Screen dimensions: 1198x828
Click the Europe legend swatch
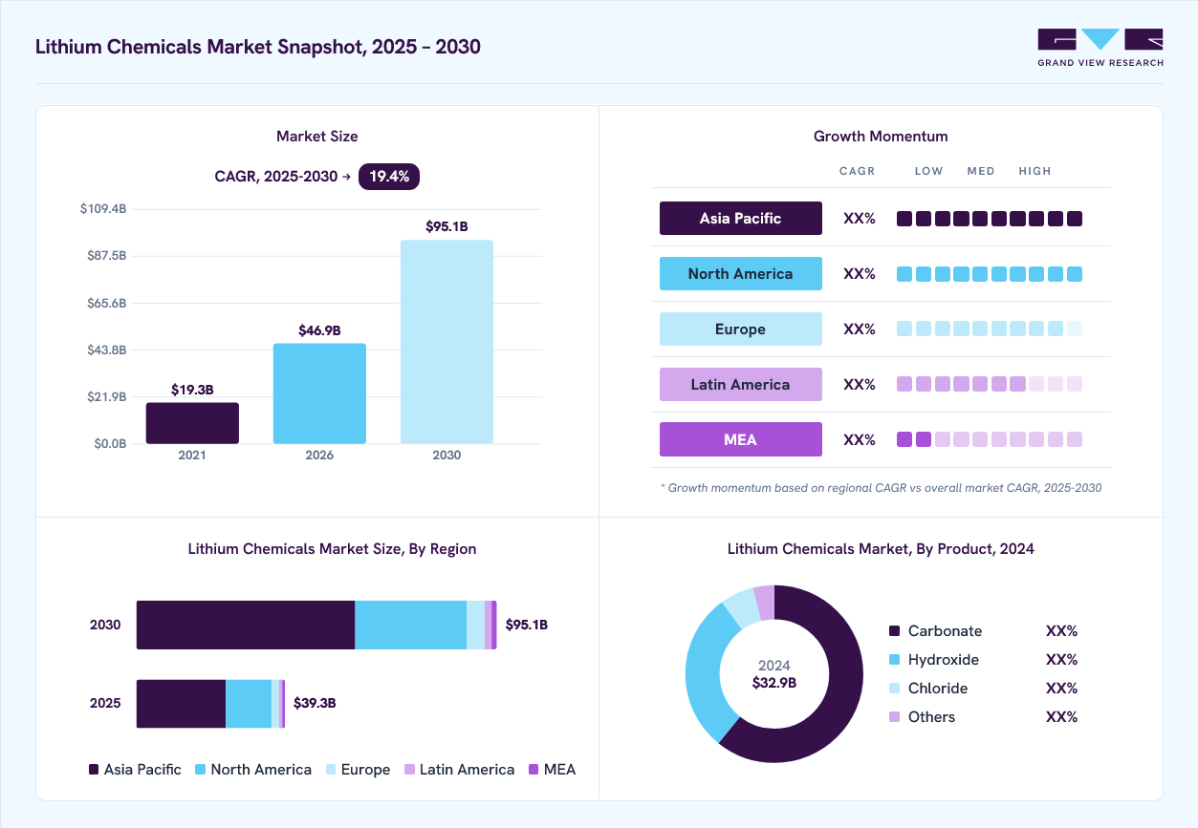point(331,770)
